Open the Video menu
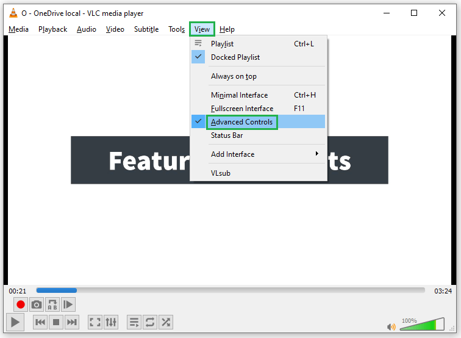The width and height of the screenshot is (461, 338). [x=115, y=29]
